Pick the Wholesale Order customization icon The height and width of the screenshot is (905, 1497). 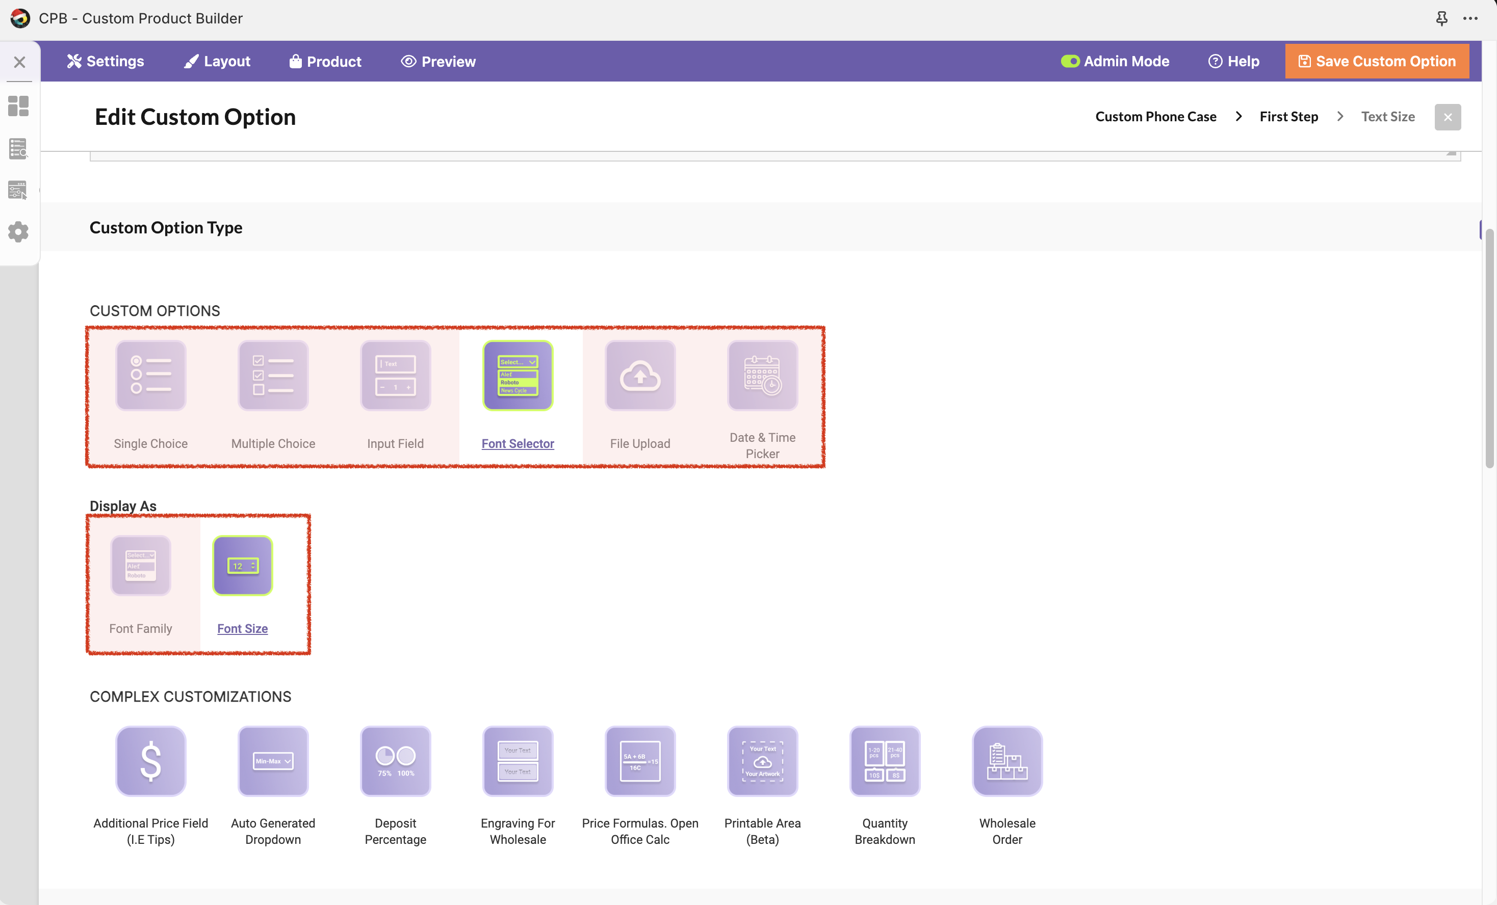tap(1006, 760)
